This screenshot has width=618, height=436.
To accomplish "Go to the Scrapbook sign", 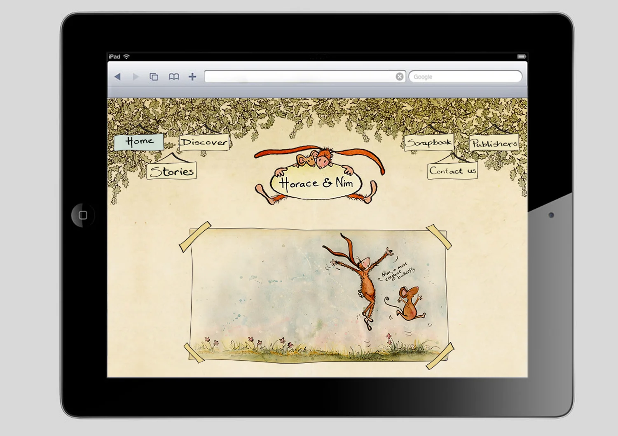I will (428, 142).
